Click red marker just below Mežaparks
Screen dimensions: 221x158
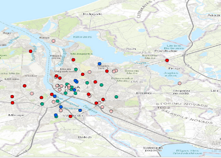(x=73, y=60)
